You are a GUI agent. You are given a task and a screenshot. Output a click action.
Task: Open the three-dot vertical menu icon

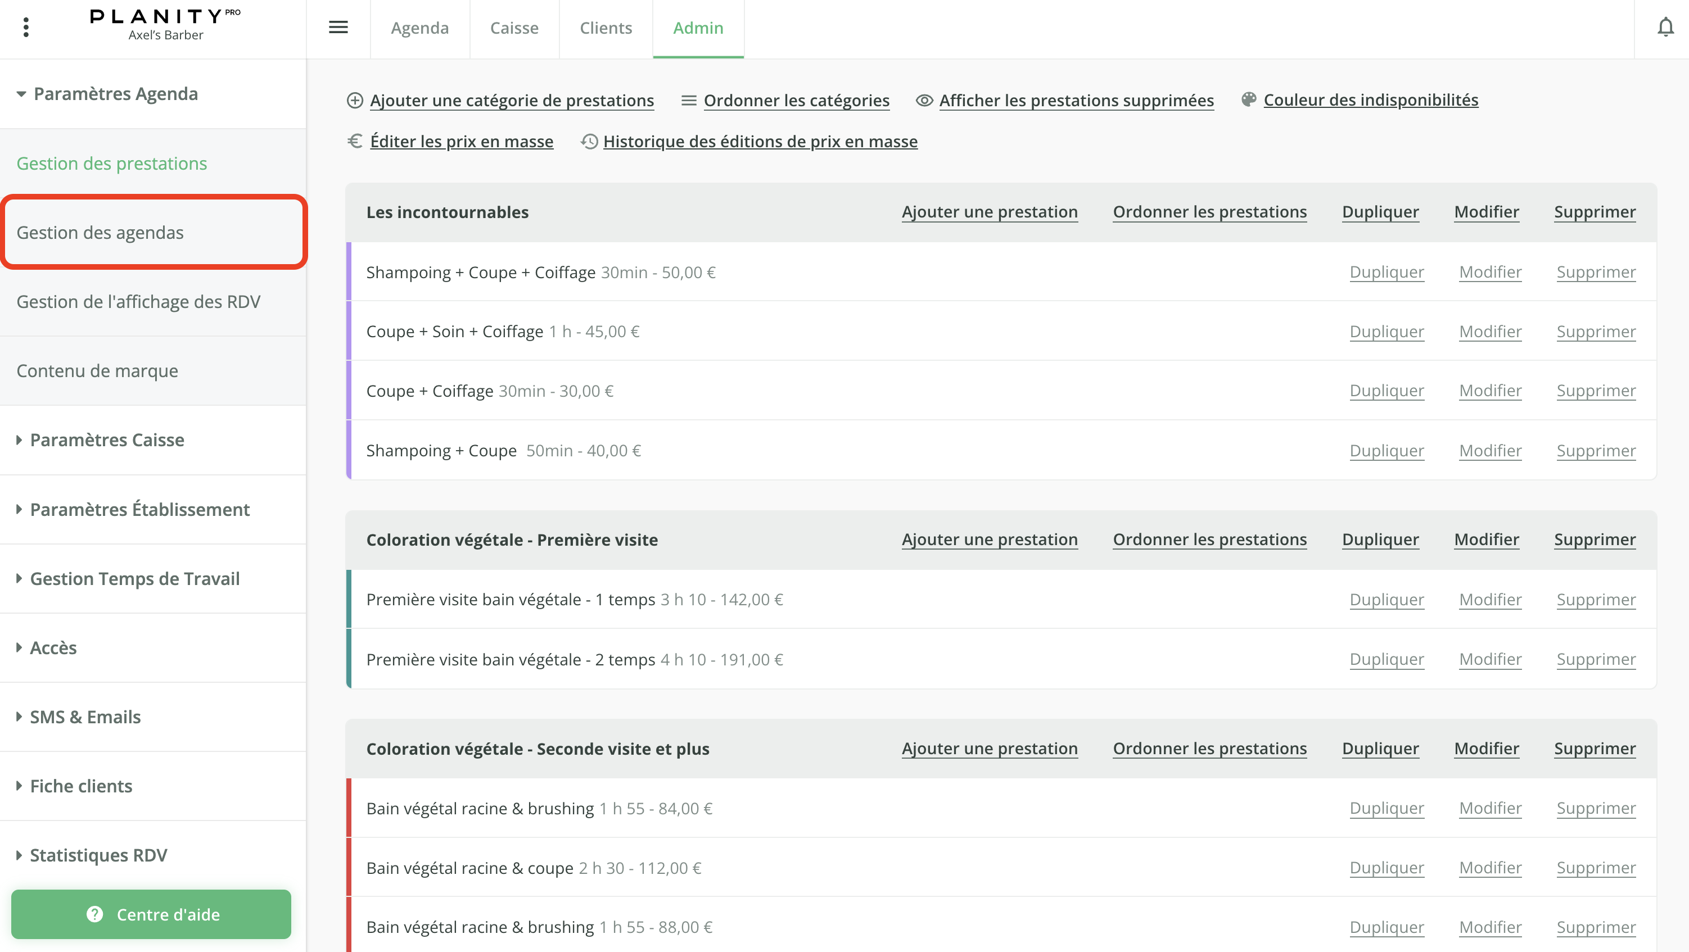[26, 28]
